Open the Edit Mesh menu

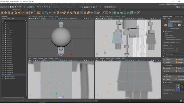pyautogui.click(x=37, y=4)
